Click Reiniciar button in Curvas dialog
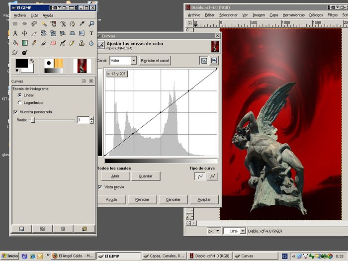 [x=142, y=199]
